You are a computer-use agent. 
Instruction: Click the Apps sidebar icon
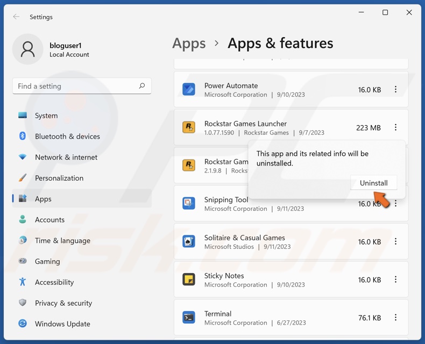[x=23, y=198]
